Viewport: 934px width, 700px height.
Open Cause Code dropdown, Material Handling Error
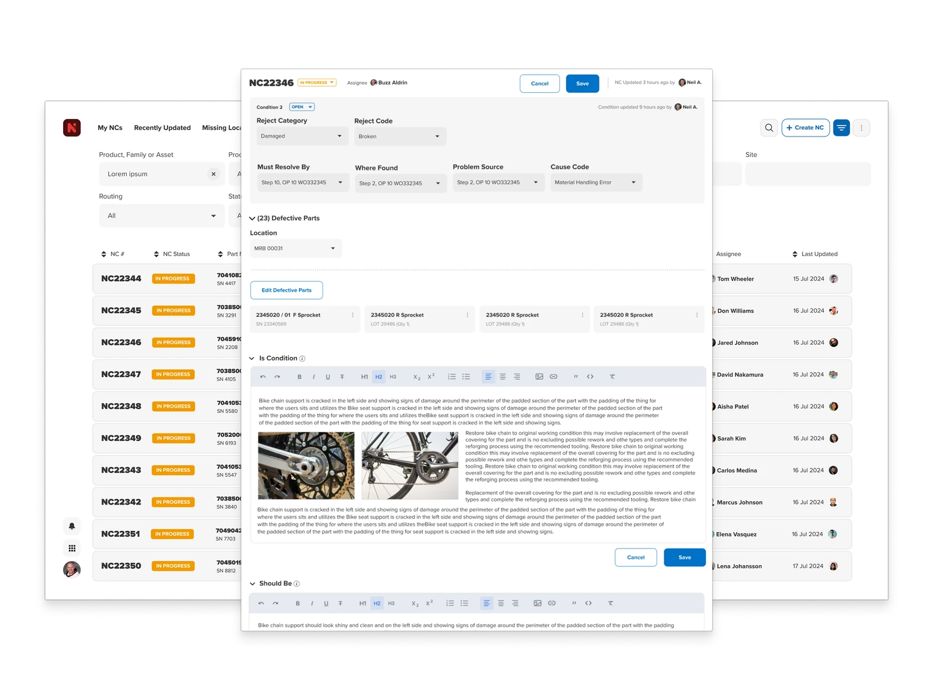click(596, 183)
